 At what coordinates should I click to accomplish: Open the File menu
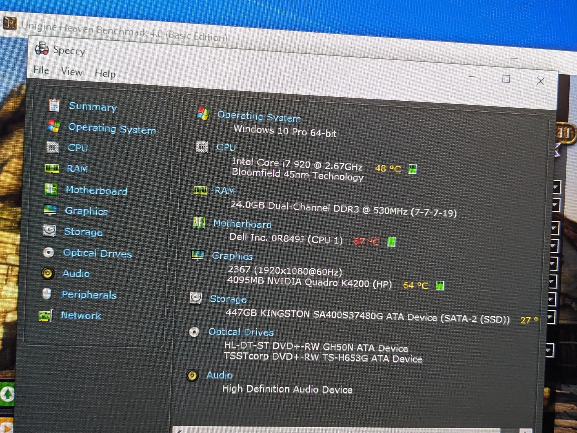pos(41,70)
